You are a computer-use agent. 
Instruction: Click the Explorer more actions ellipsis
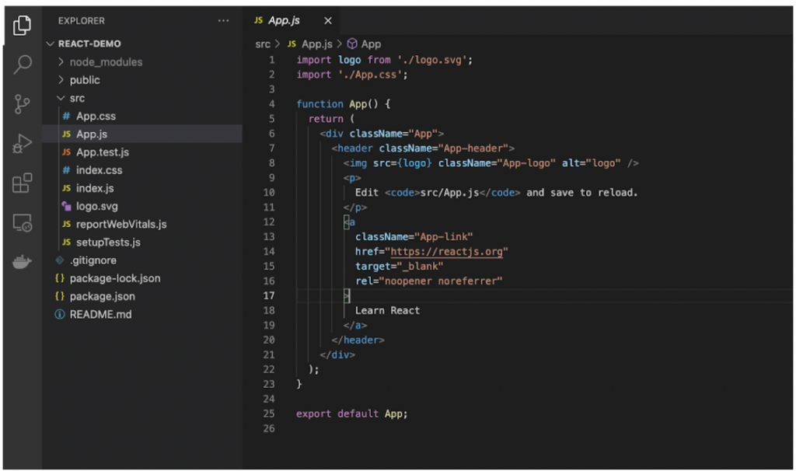tap(223, 21)
